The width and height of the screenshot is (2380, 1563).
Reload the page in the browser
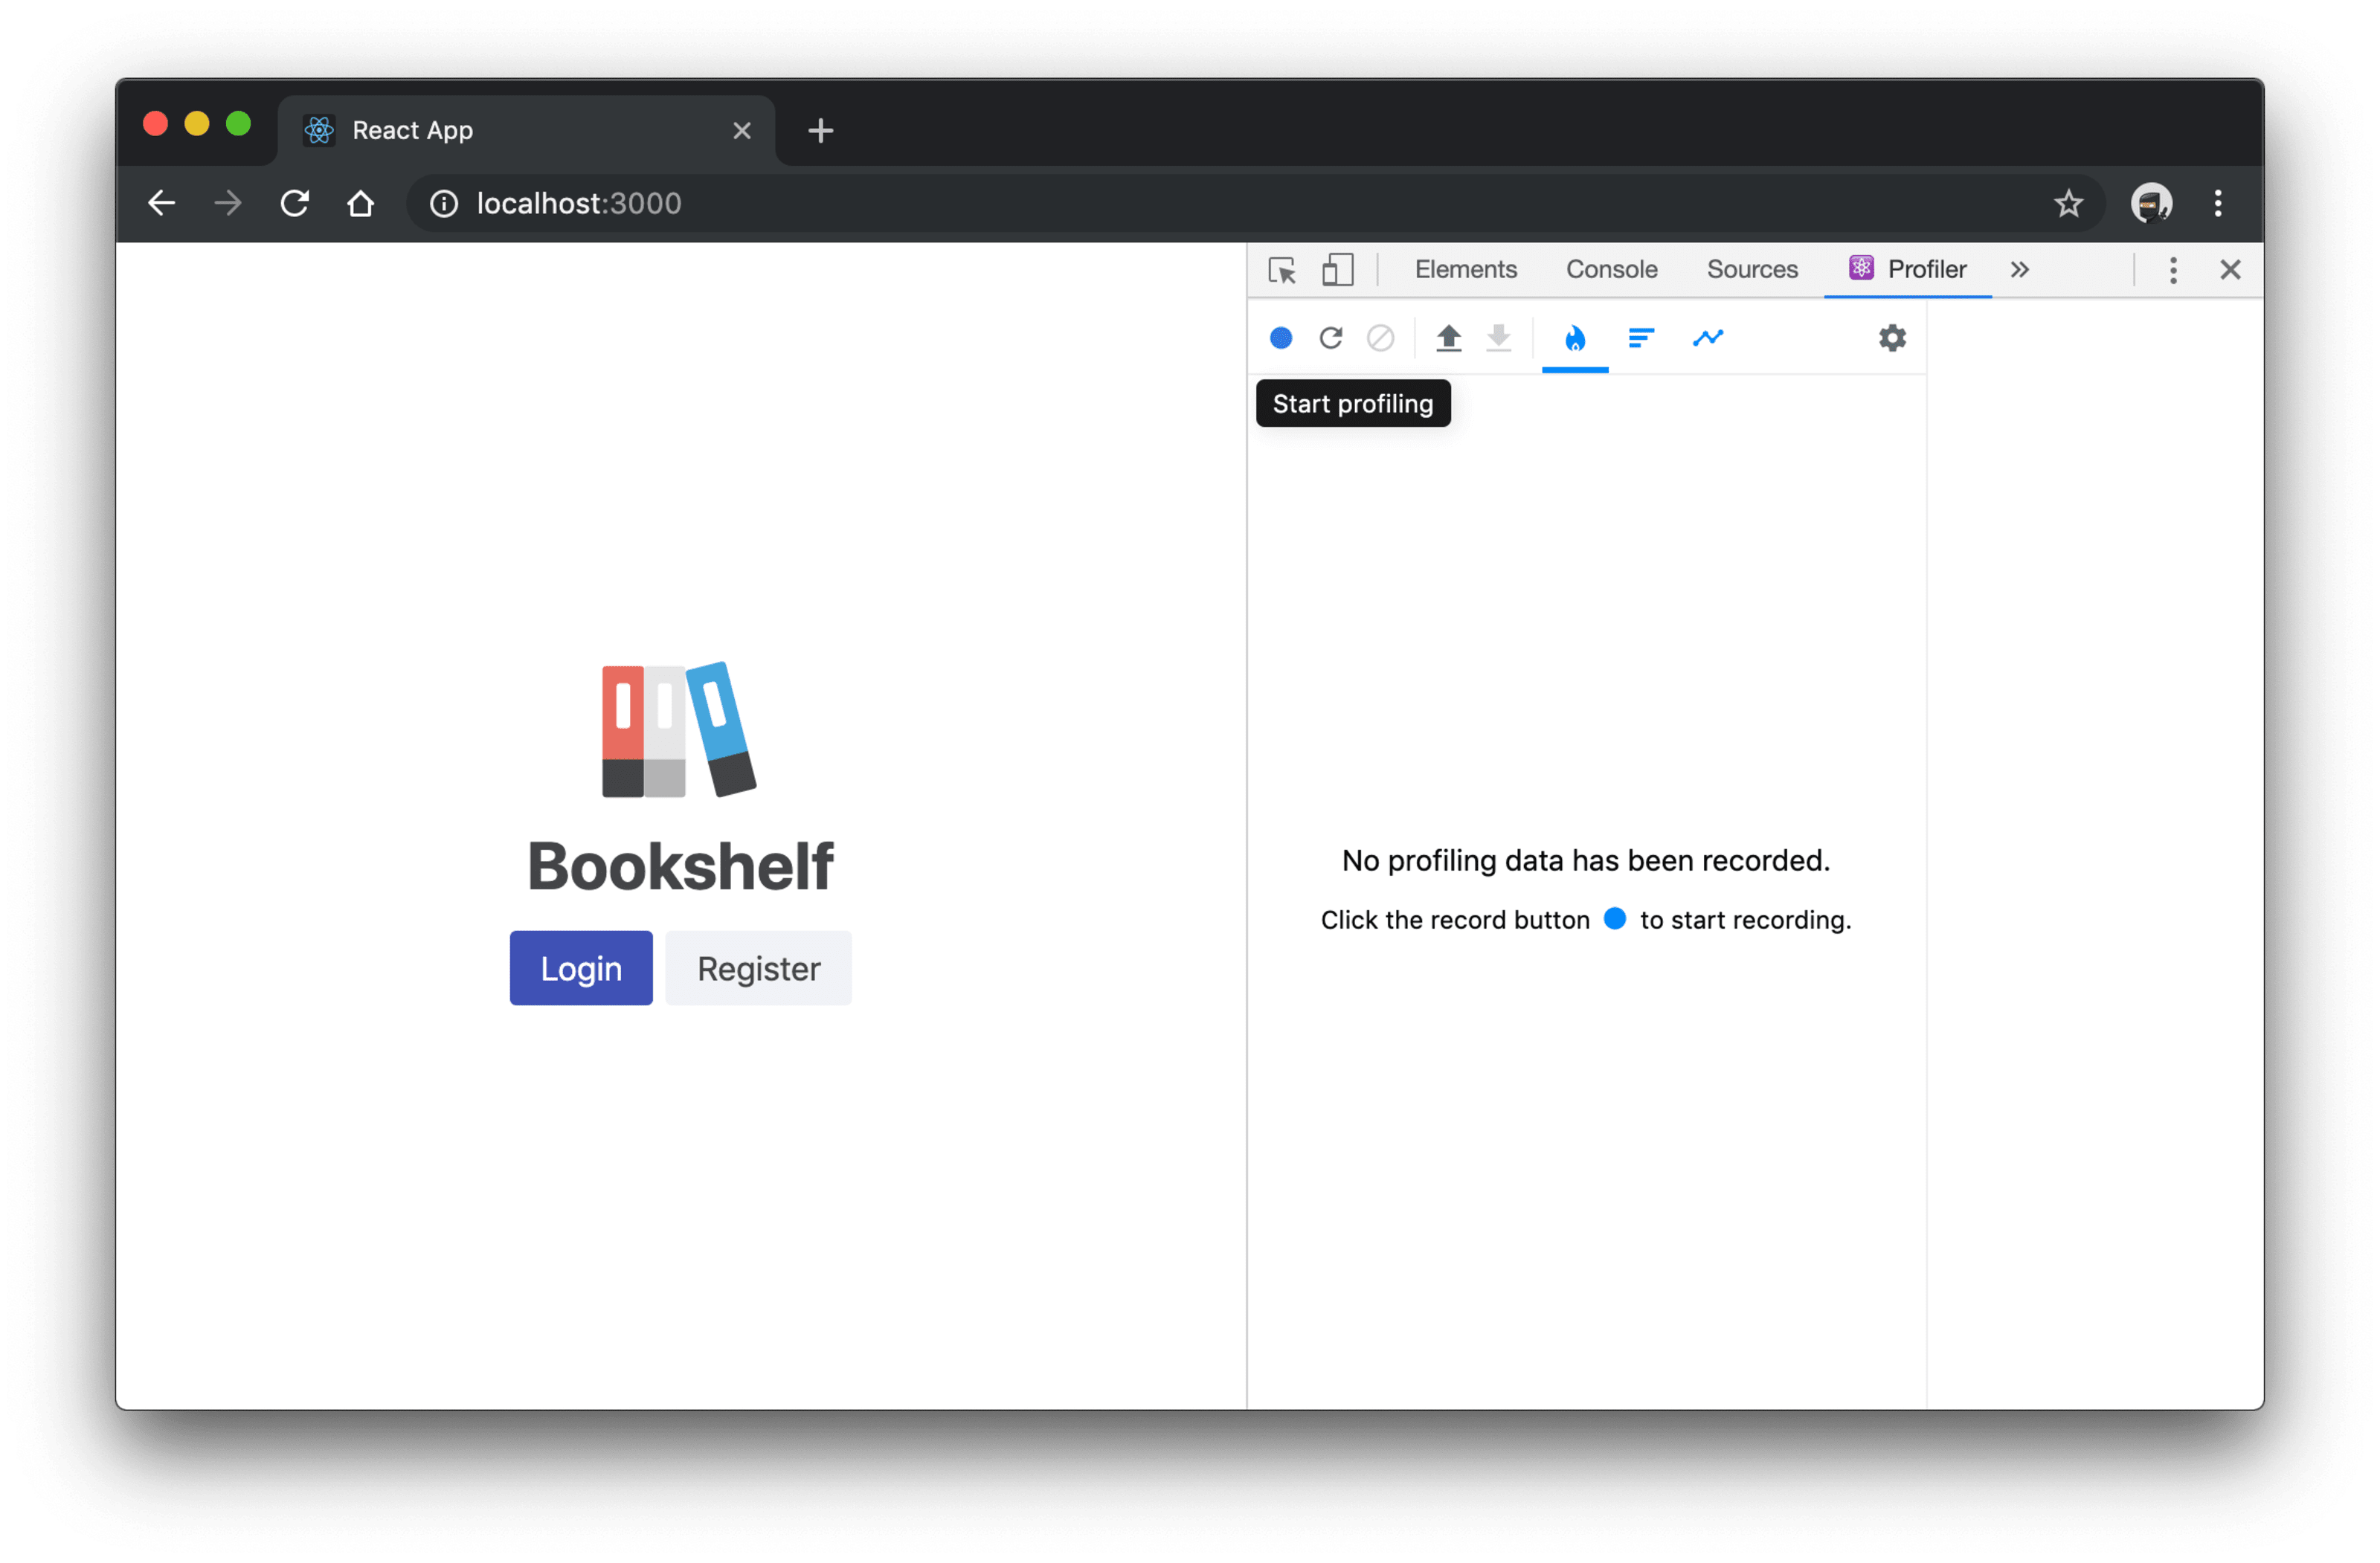[x=295, y=204]
